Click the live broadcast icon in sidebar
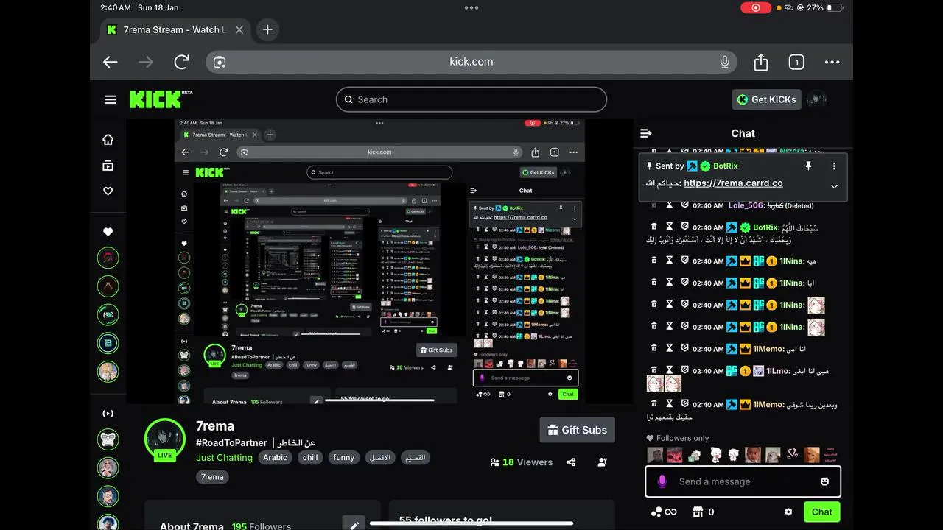 108,414
